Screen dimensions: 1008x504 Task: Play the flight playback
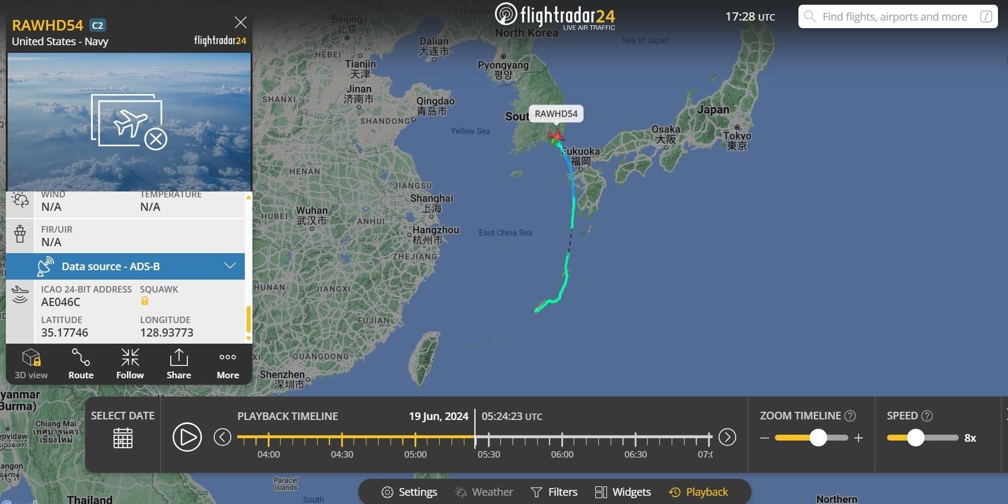click(187, 437)
